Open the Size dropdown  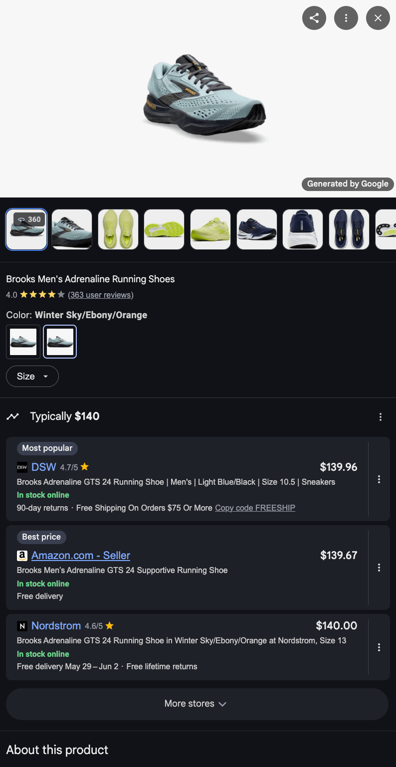coord(32,377)
